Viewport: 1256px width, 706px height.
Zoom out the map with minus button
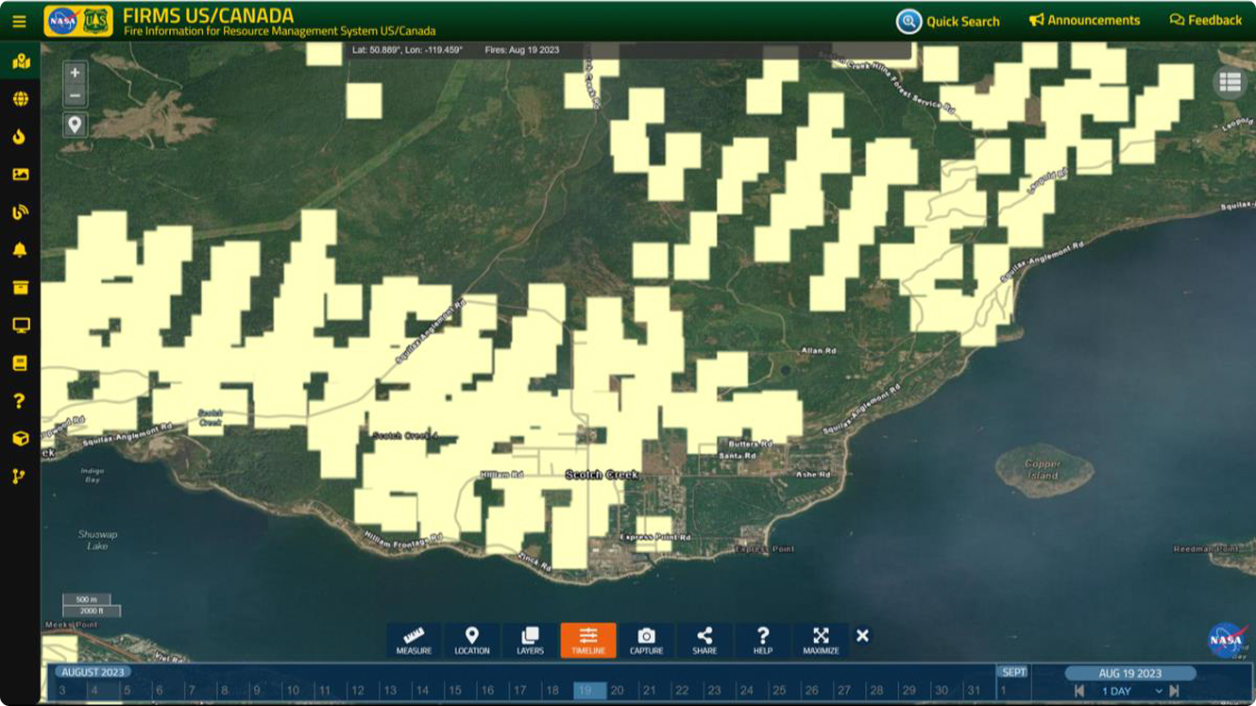pyautogui.click(x=76, y=95)
